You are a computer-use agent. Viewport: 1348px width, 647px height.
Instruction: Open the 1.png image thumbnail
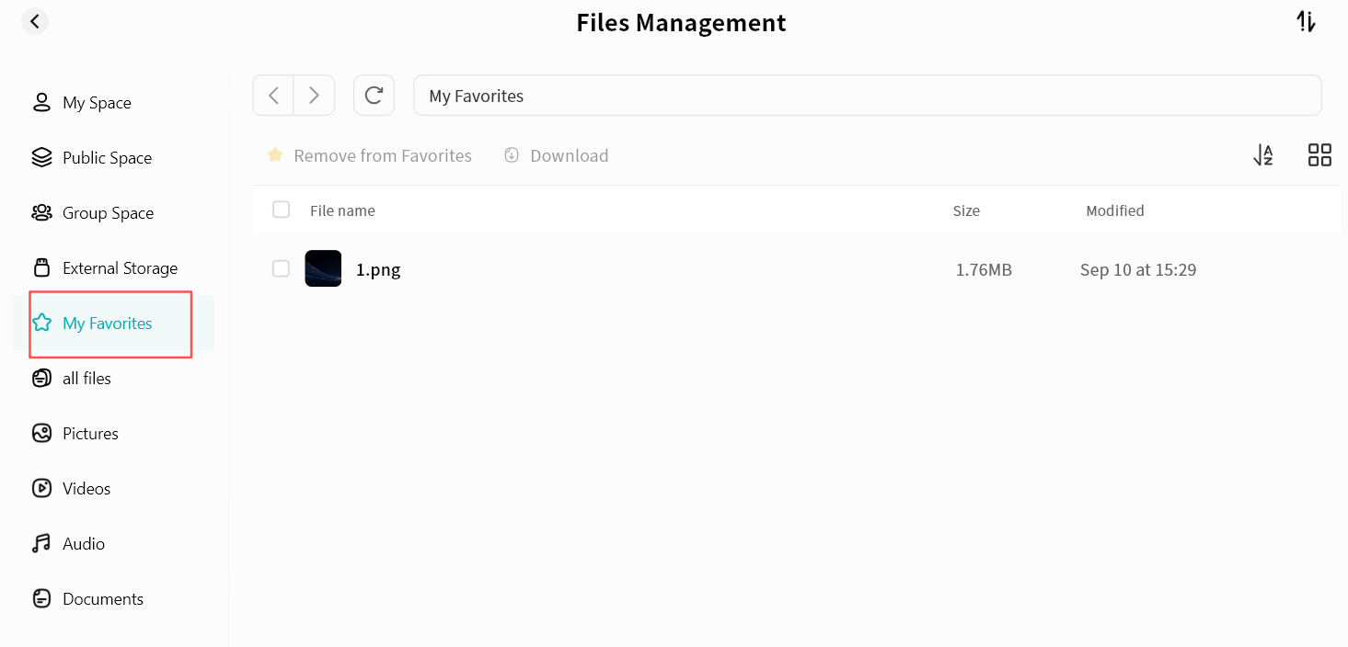click(x=323, y=268)
